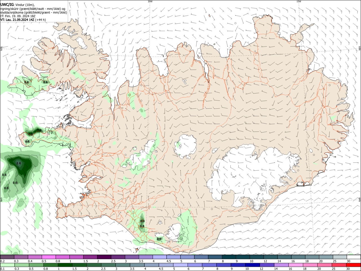
Task: Click the 2.5 label on the lower scale
Action: (103, 269)
